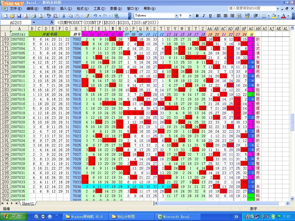Click the Paste clipboard icon
This screenshot has height=221, width=295.
(77, 16)
